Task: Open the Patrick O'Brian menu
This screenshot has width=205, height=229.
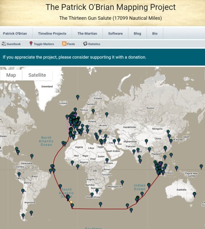Action: [x=15, y=34]
